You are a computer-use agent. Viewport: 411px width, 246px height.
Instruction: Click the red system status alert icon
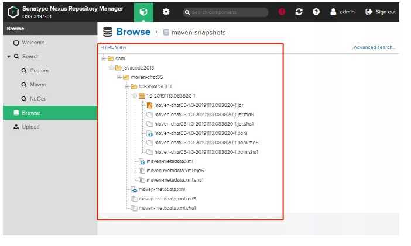(x=282, y=12)
